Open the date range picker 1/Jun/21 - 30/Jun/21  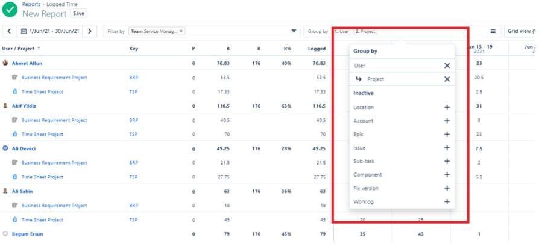(x=49, y=31)
